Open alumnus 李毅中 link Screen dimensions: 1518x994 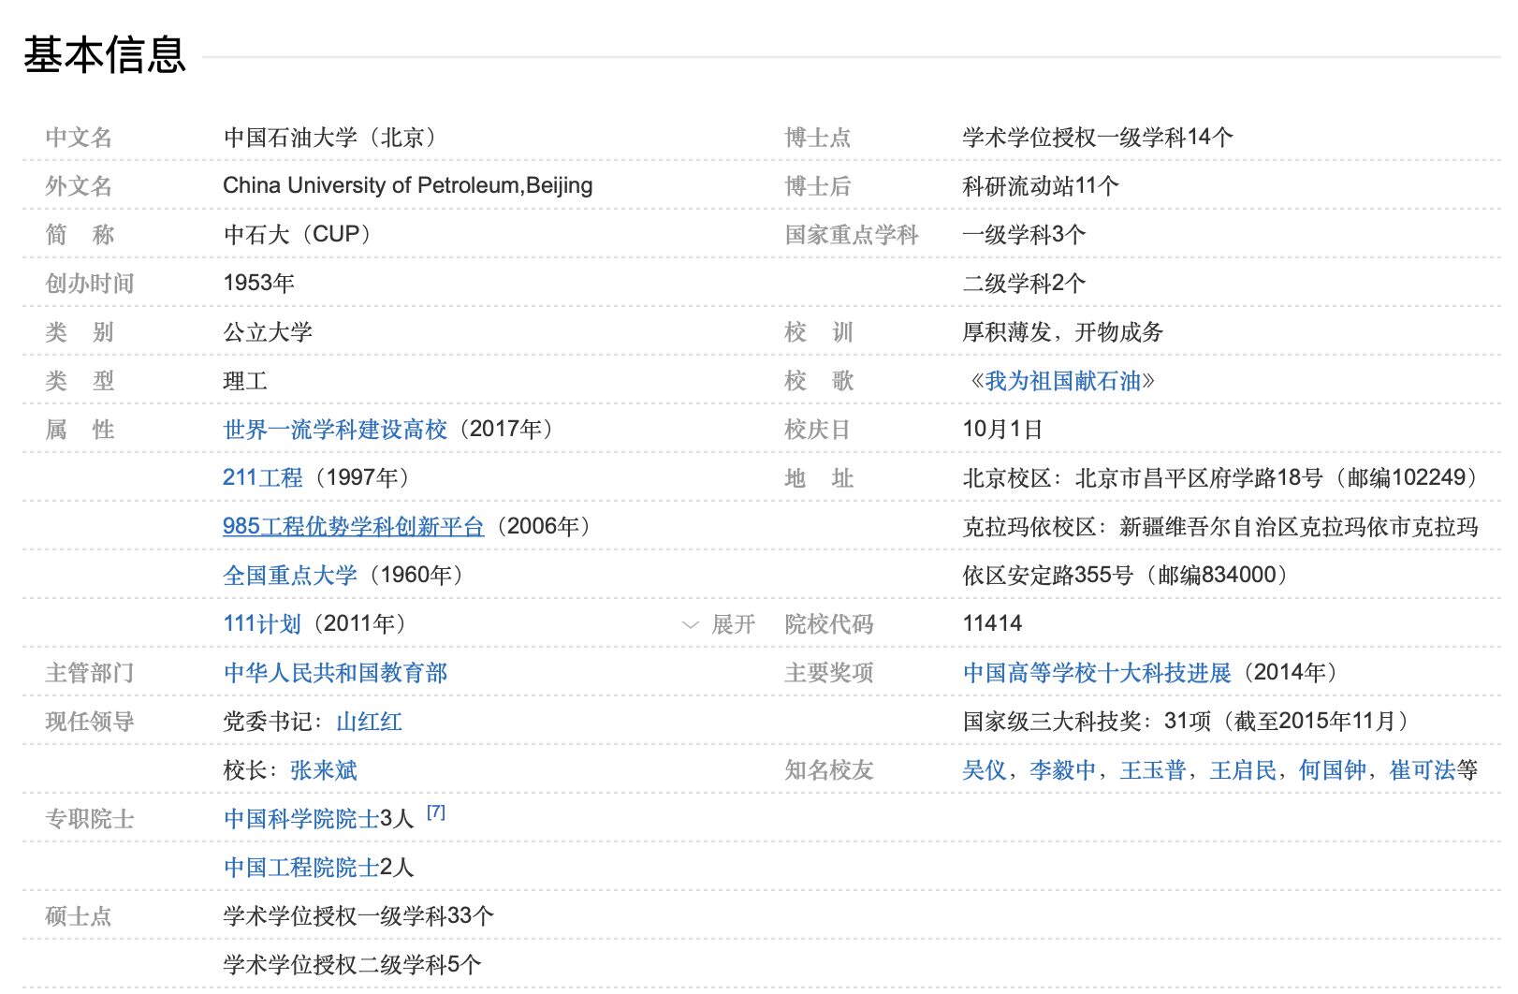point(1063,770)
